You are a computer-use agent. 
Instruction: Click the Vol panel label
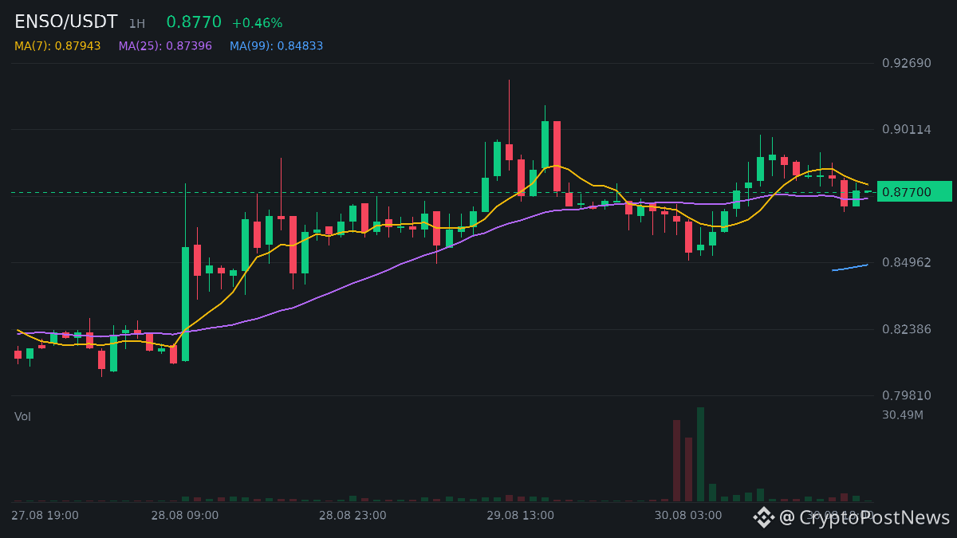pos(22,416)
